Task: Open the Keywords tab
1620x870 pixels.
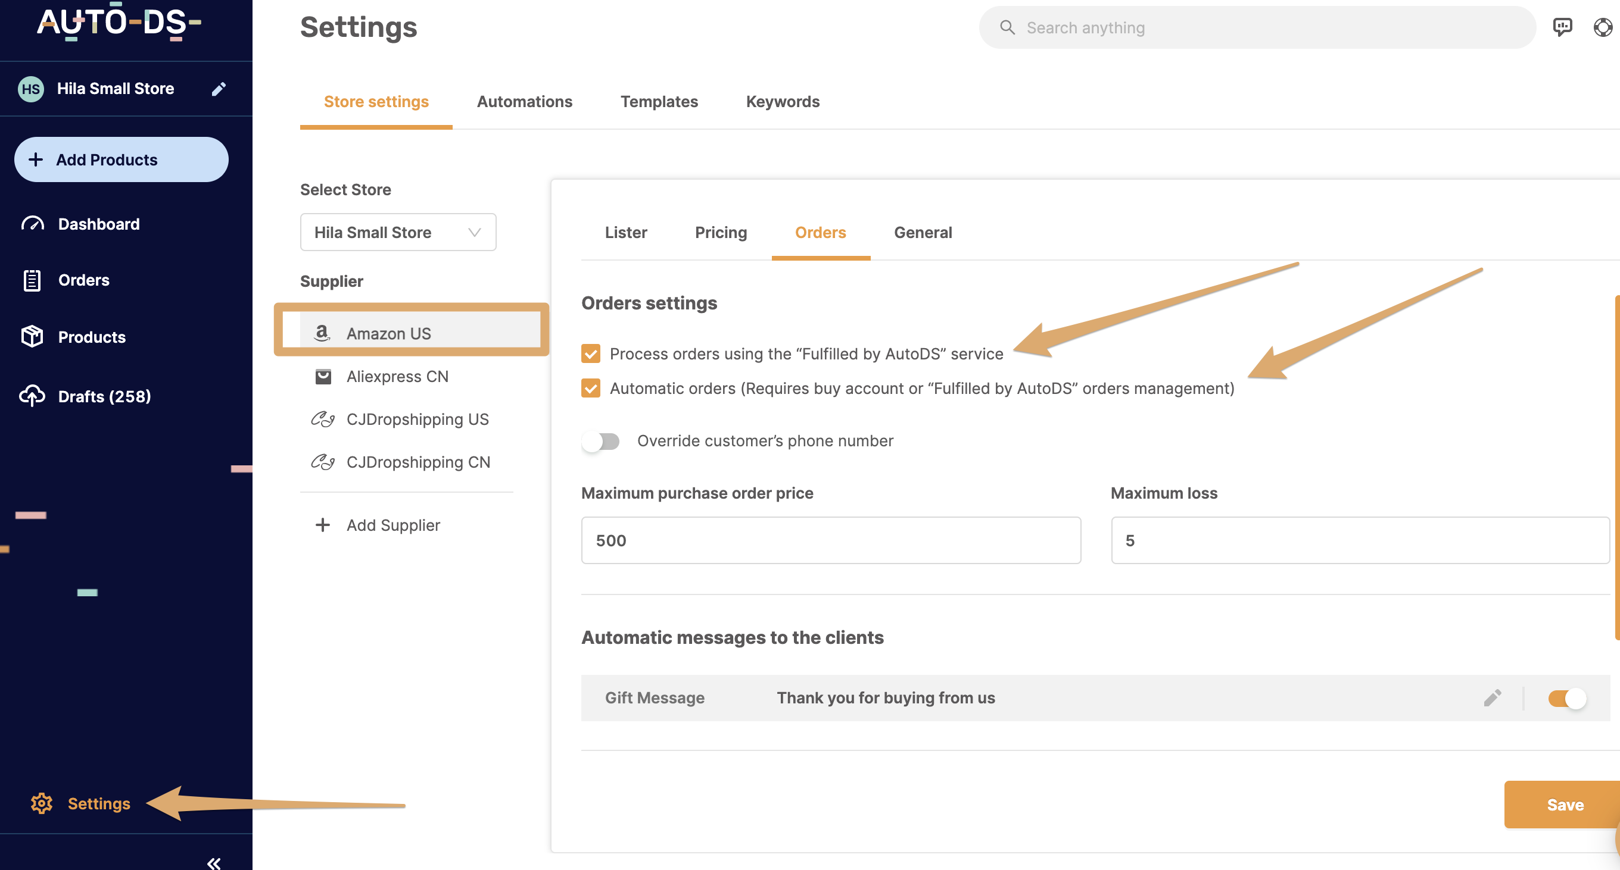Action: point(783,102)
